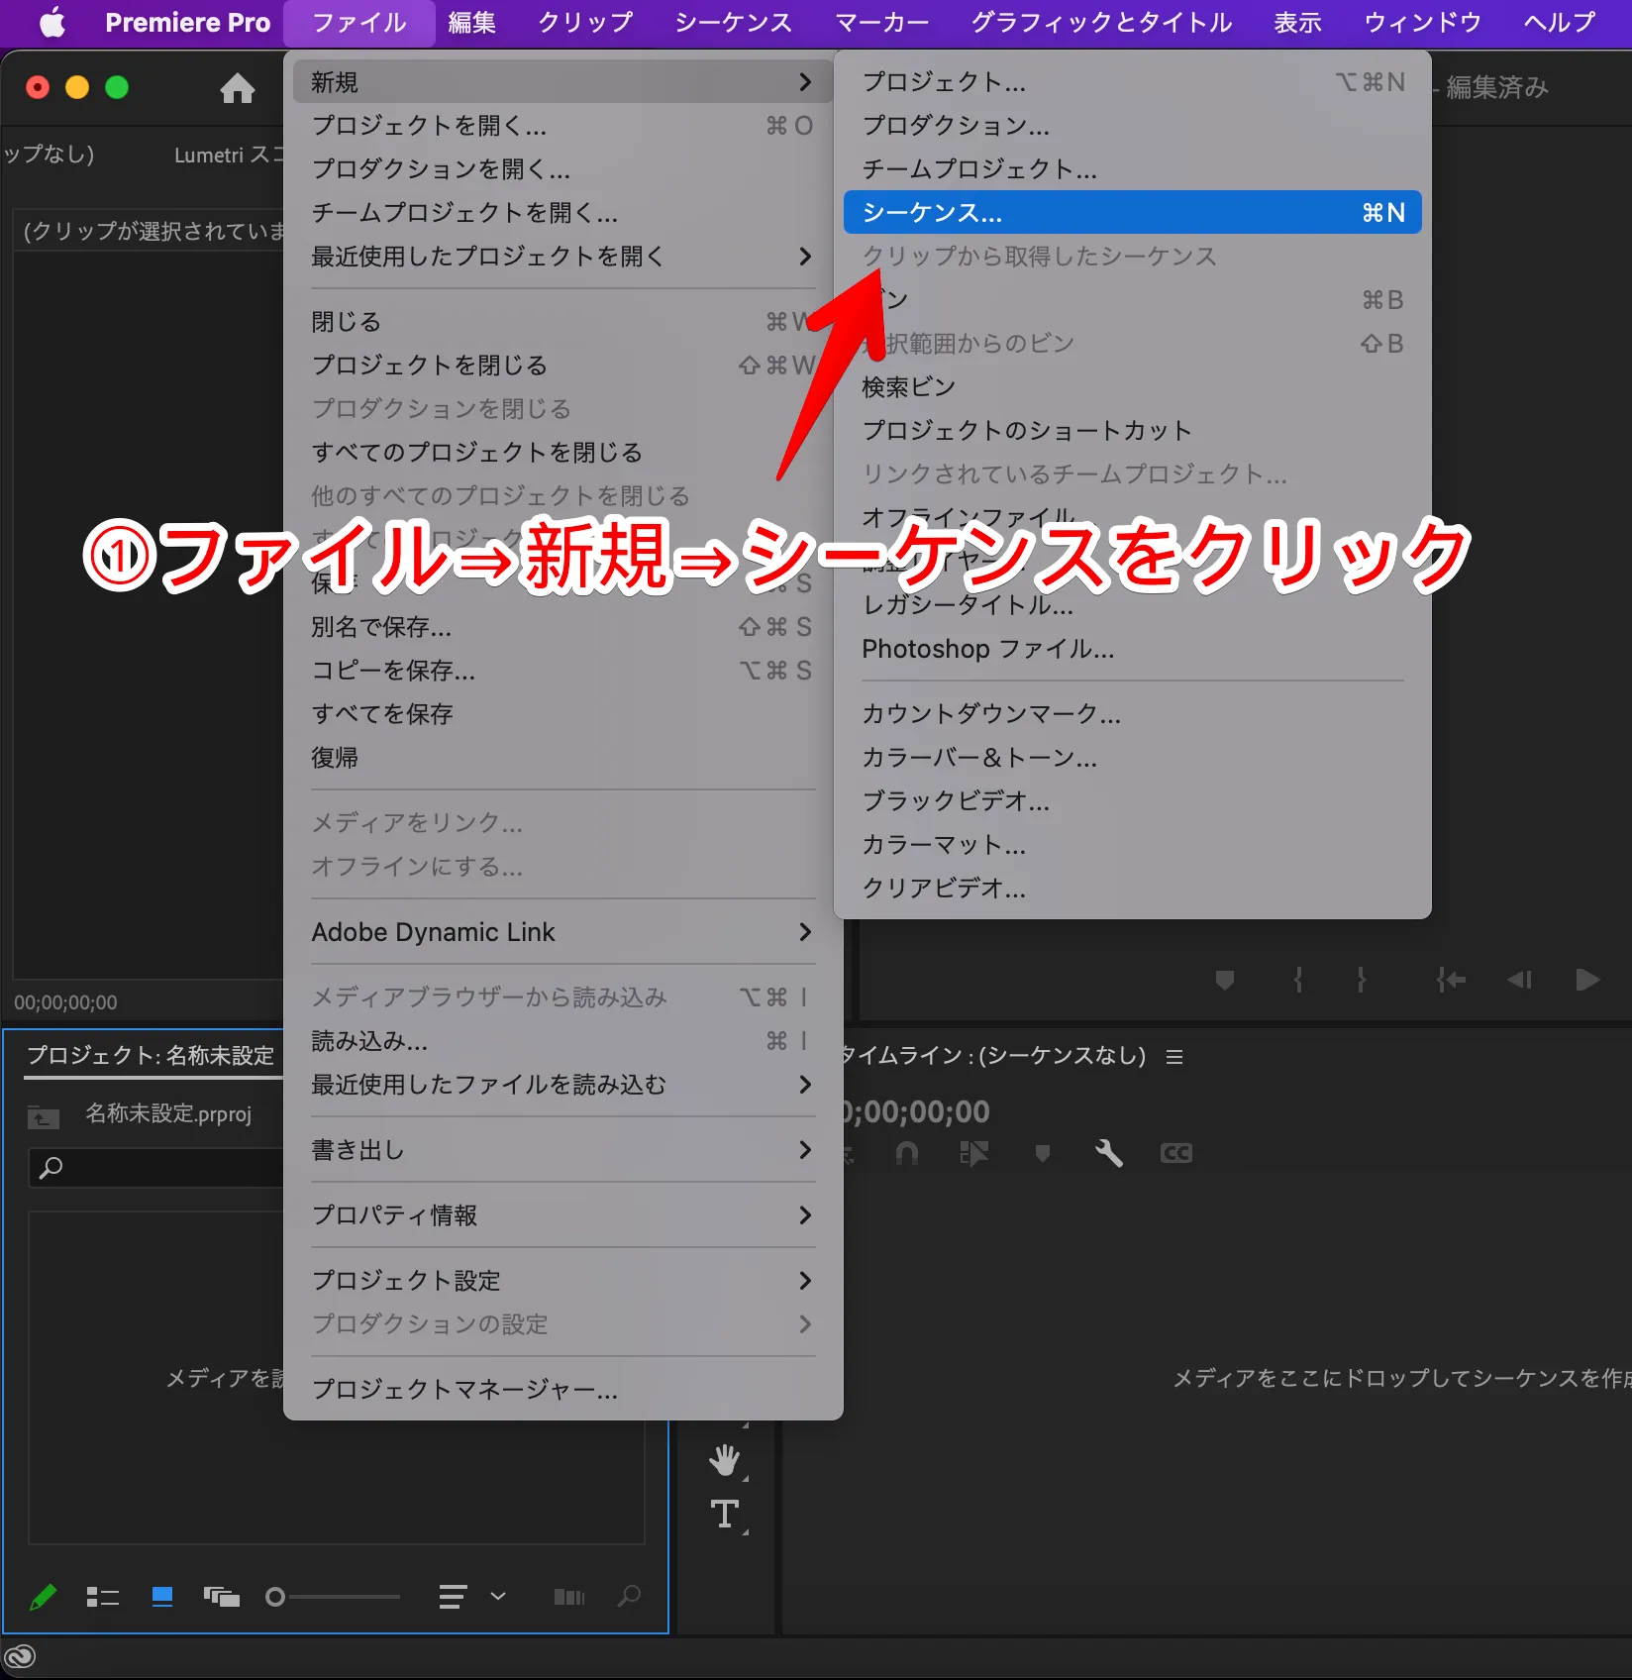This screenshot has height=1680, width=1632.
Task: Click the project search field
Action: 158,1168
